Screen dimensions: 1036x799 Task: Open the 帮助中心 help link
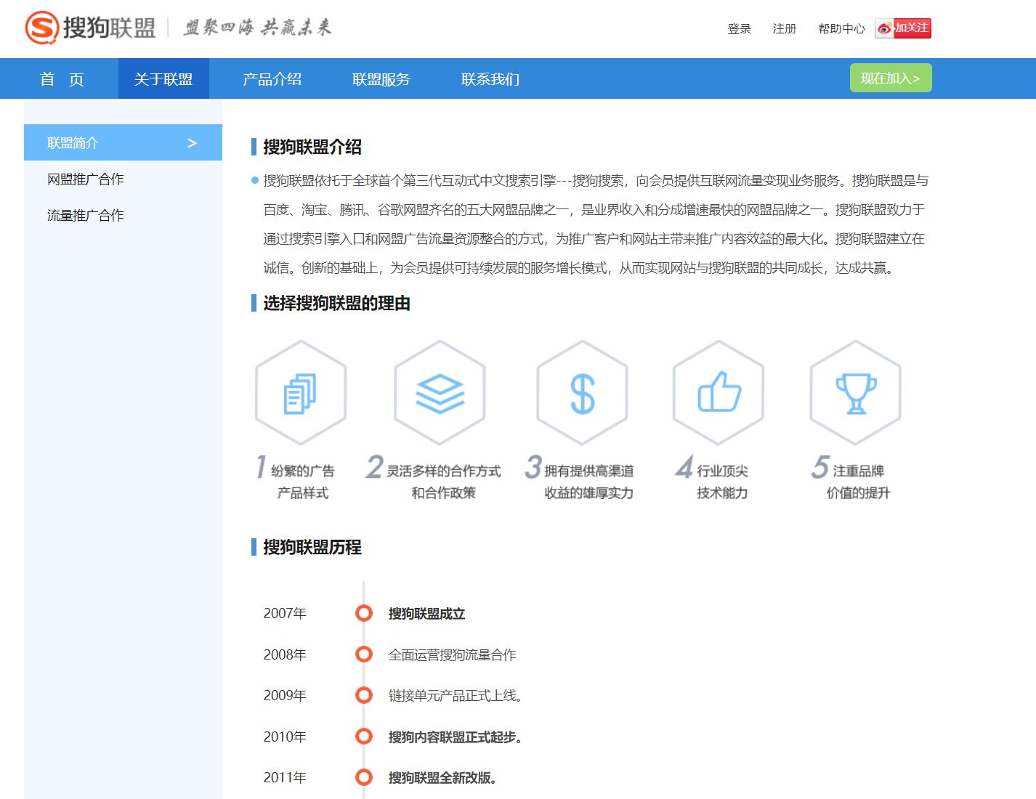841,29
